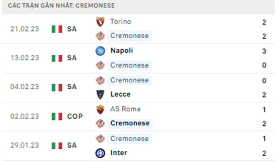Select the Lecce team name text

(121, 94)
